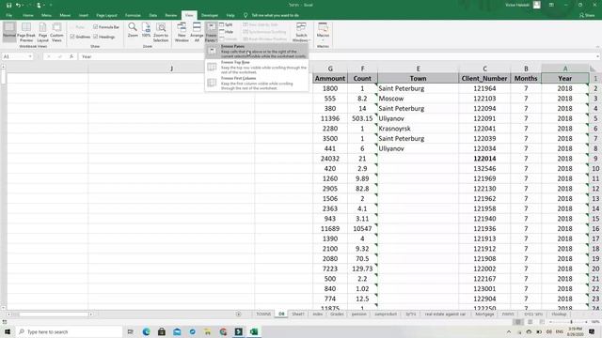Switch to the Sheet1 sheet tab

point(298,314)
